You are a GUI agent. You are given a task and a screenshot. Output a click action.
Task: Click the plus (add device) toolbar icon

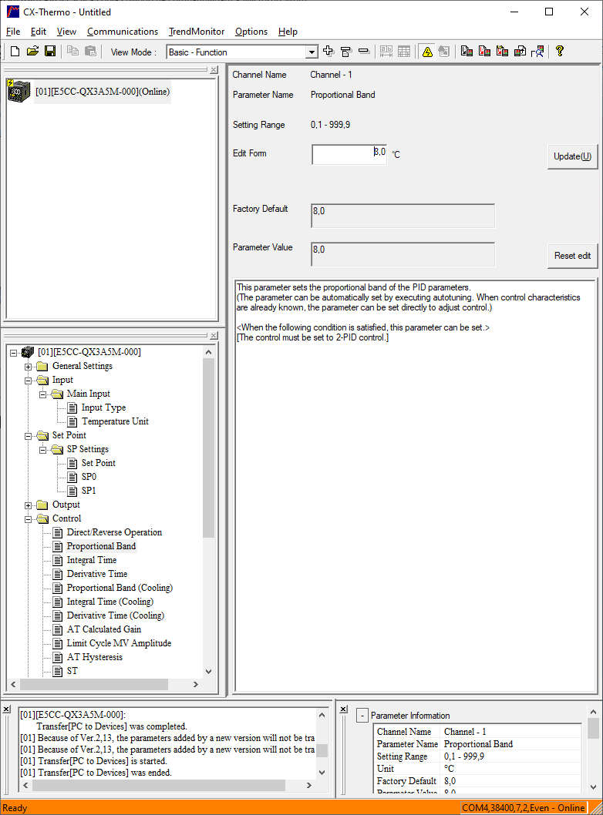pyautogui.click(x=328, y=51)
